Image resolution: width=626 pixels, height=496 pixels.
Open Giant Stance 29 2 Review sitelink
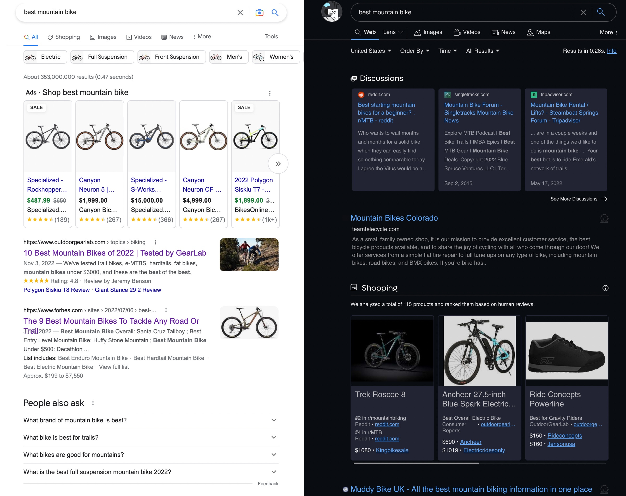coord(128,290)
